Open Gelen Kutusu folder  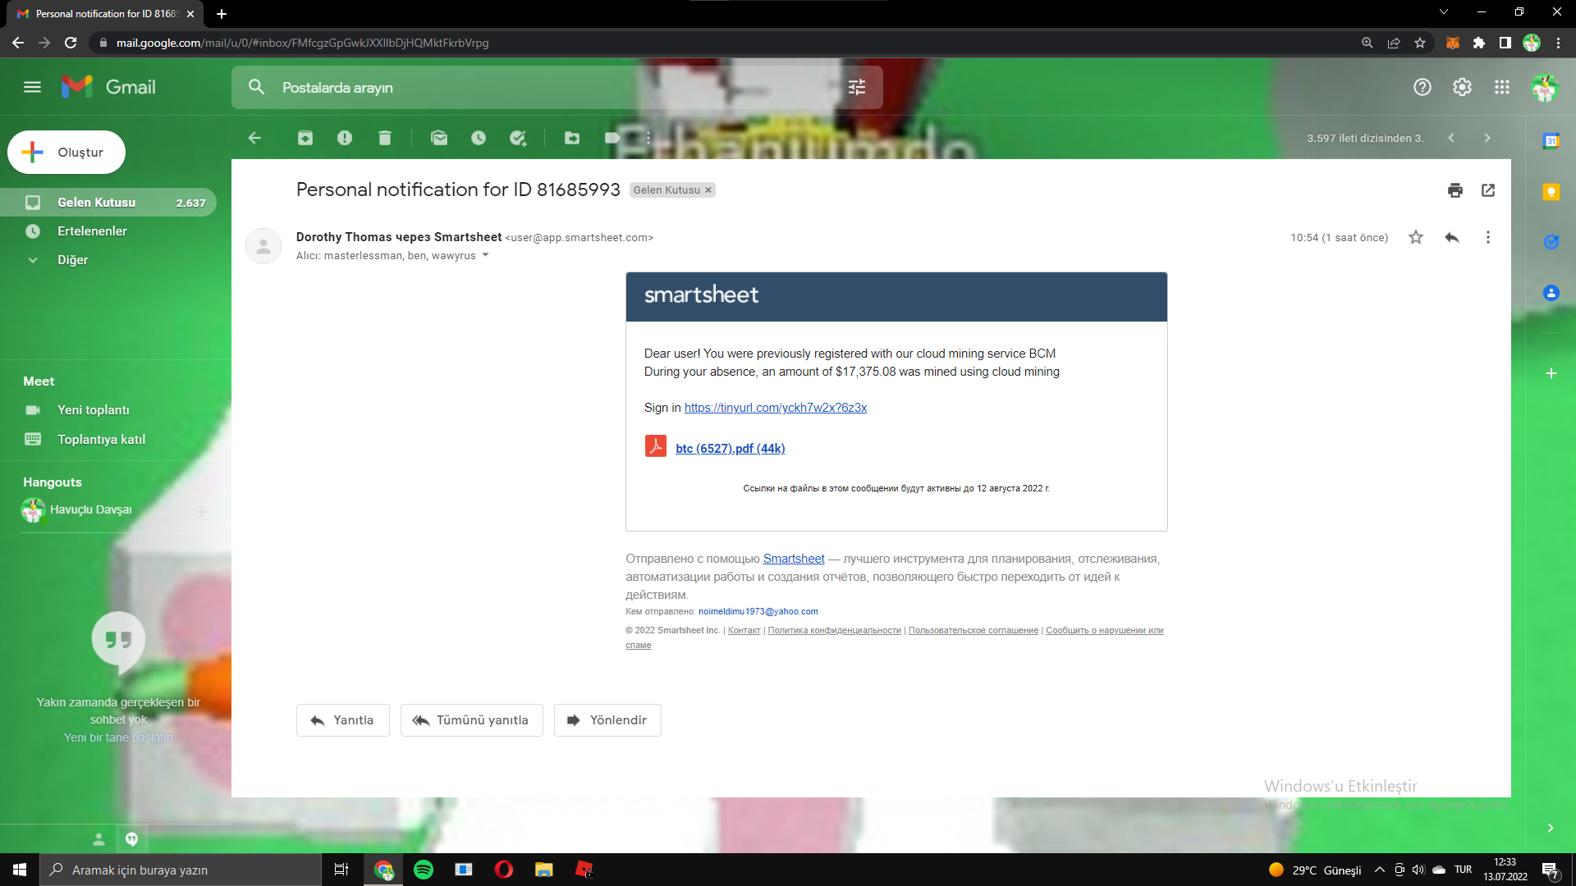pyautogui.click(x=96, y=203)
